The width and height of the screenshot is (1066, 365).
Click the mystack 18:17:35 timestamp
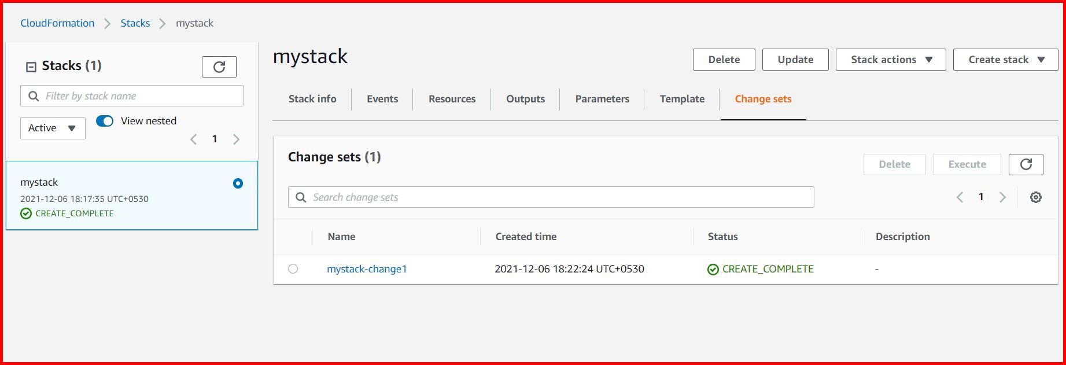pos(84,199)
